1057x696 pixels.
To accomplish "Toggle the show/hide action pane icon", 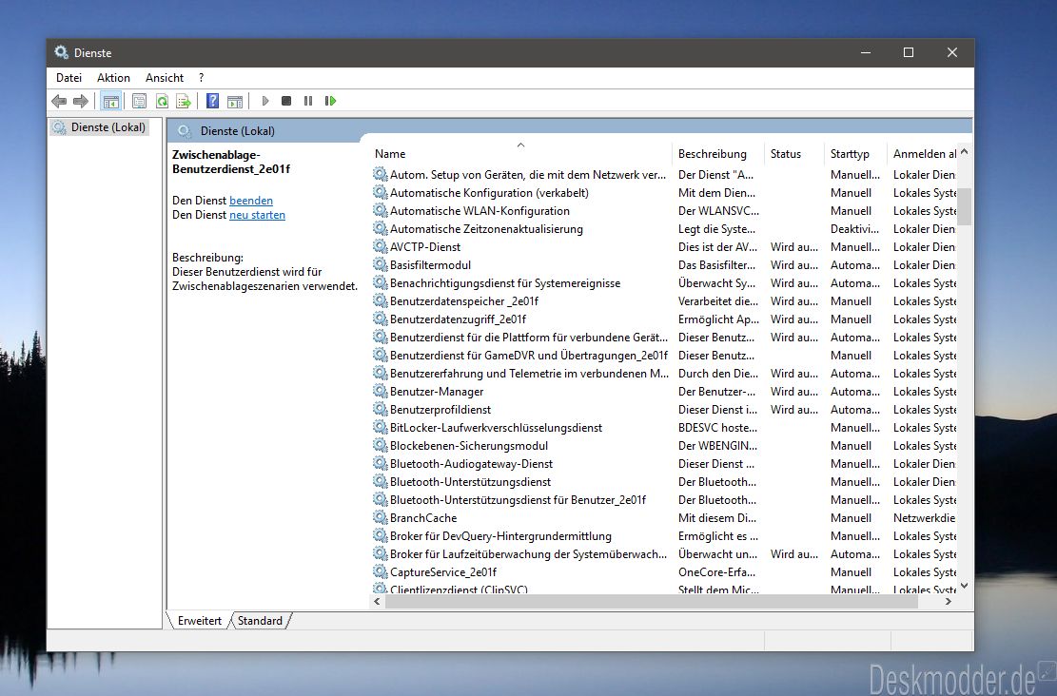I will click(235, 101).
